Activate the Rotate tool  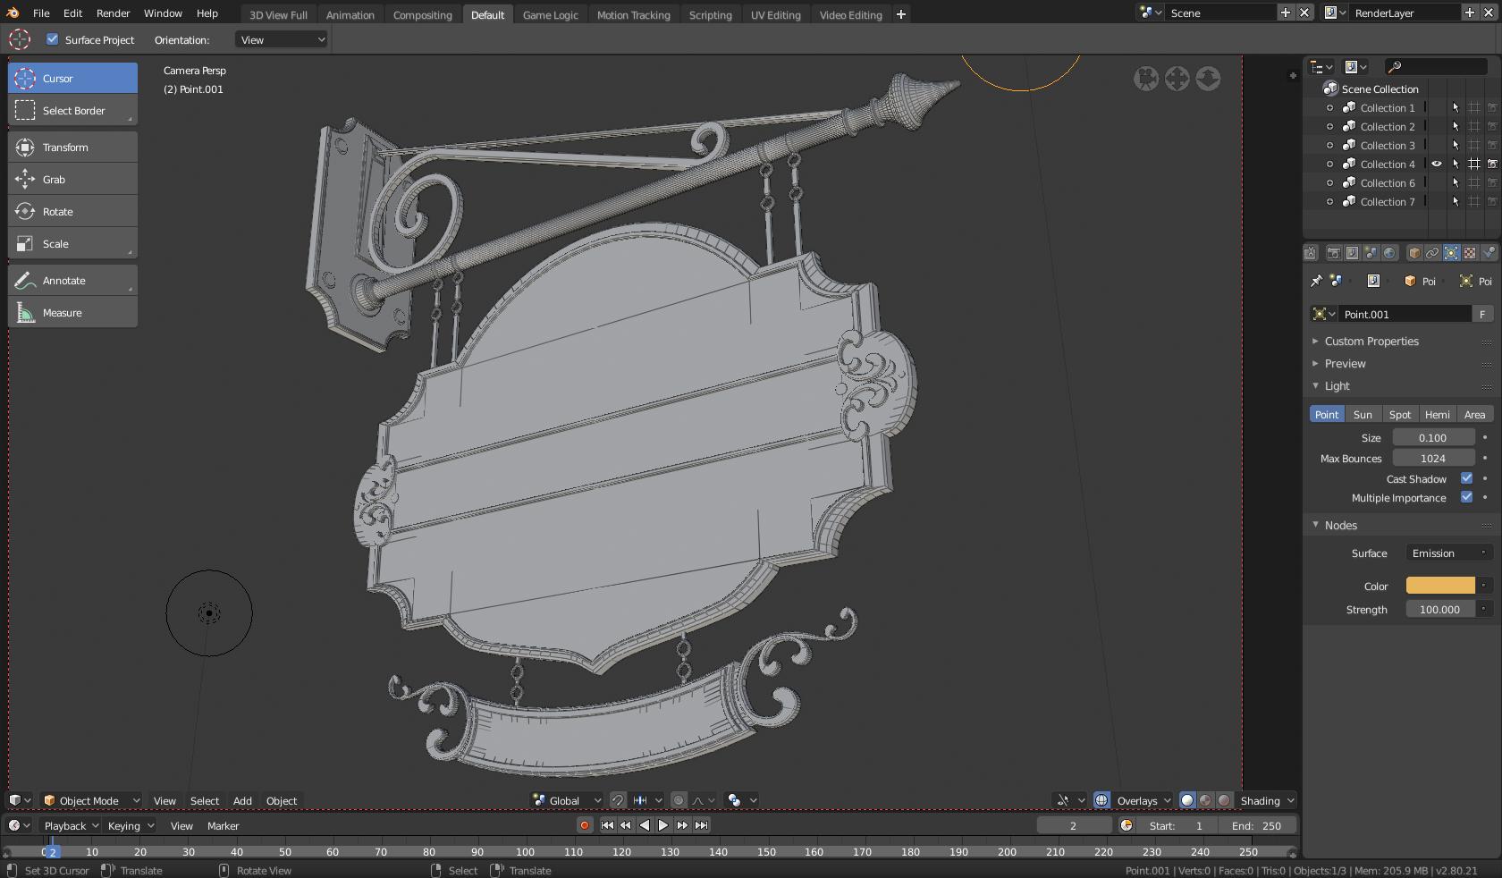point(72,212)
